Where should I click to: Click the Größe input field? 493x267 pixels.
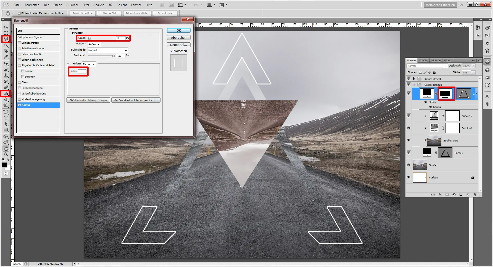click(x=121, y=38)
